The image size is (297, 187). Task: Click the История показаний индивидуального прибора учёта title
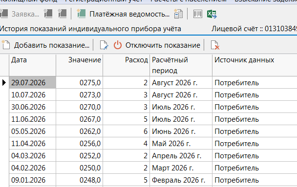pos(90,29)
